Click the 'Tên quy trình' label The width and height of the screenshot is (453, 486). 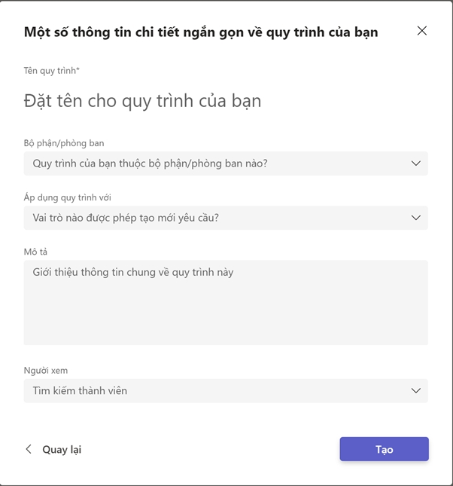50,71
